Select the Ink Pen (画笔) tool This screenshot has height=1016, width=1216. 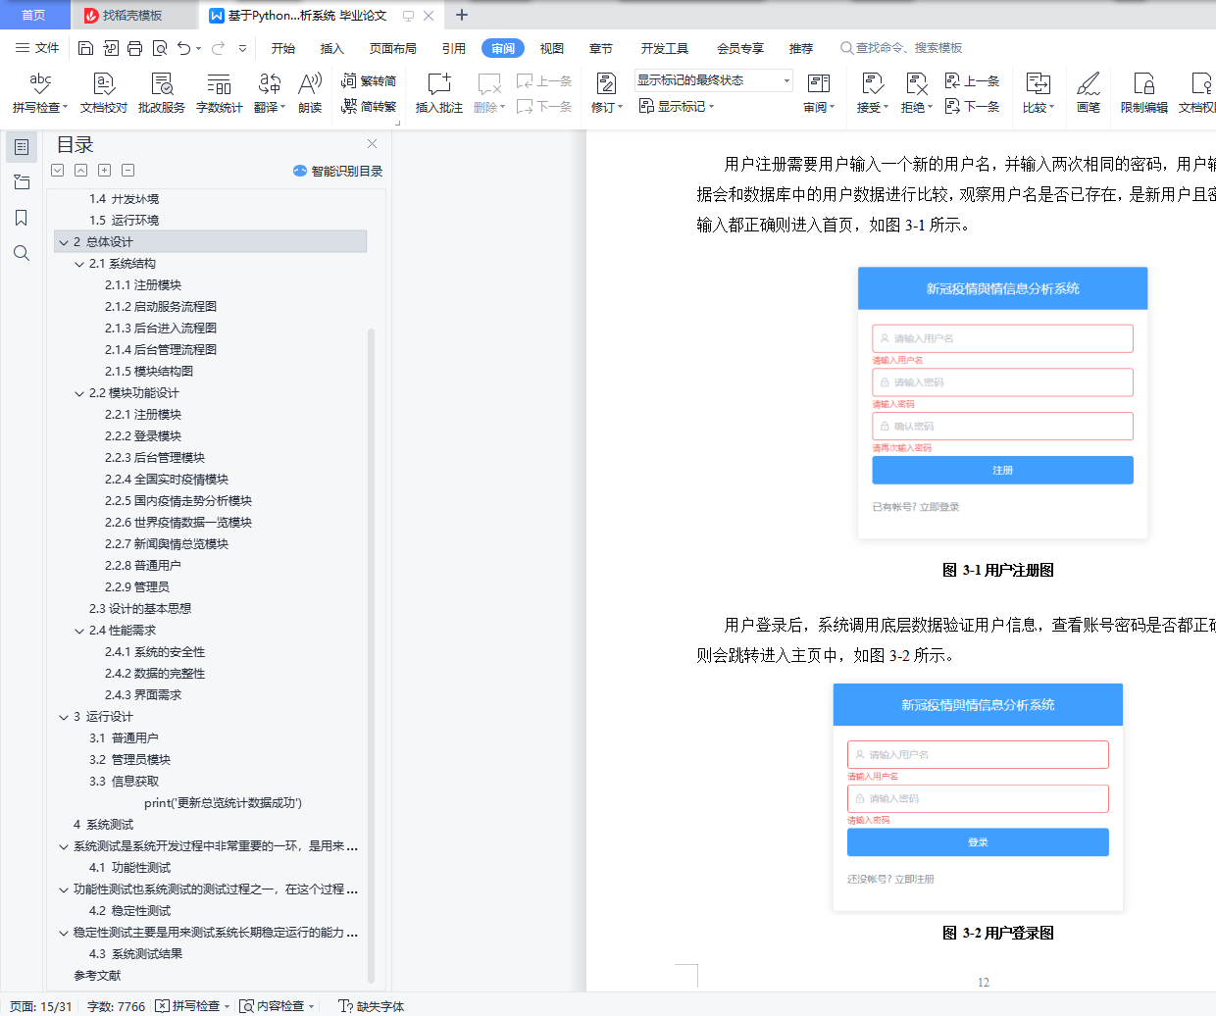click(1089, 93)
